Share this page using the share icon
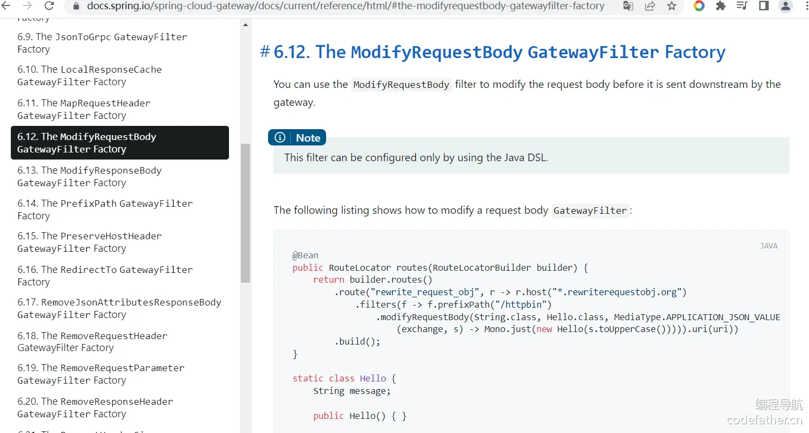Image resolution: width=809 pixels, height=433 pixels. (650, 6)
